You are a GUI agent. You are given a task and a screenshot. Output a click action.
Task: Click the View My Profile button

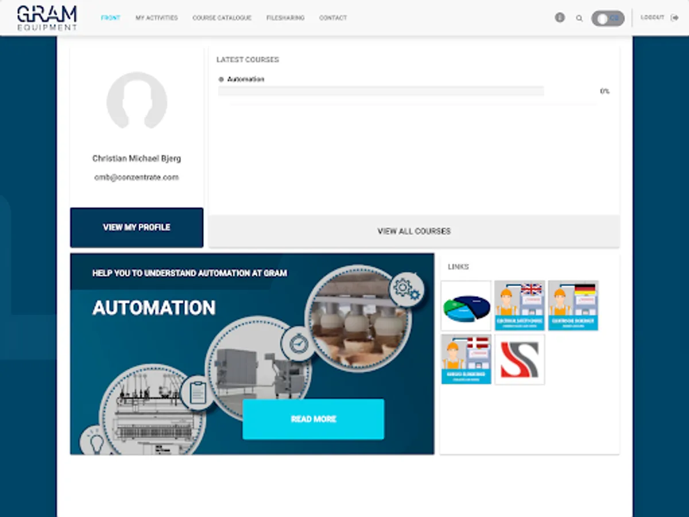tap(137, 227)
